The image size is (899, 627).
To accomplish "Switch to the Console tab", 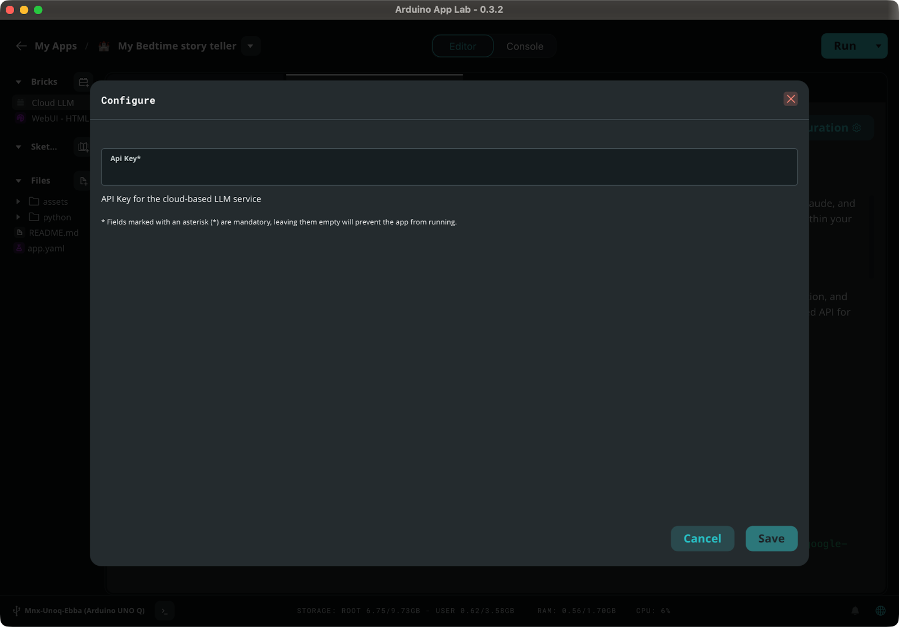I will [524, 46].
